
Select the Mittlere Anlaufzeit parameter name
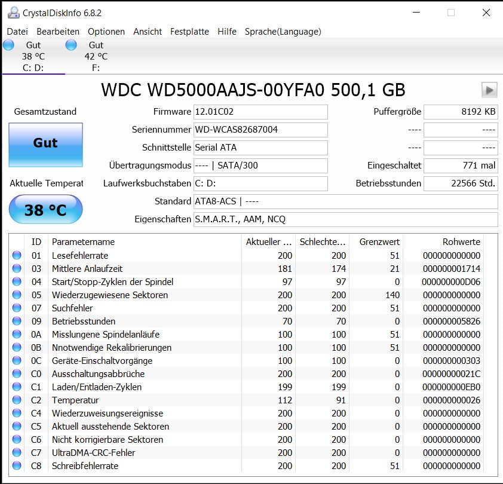[87, 269]
